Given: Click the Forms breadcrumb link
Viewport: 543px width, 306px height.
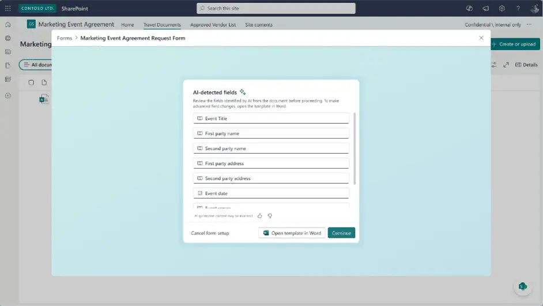Looking at the screenshot, I should (65, 38).
